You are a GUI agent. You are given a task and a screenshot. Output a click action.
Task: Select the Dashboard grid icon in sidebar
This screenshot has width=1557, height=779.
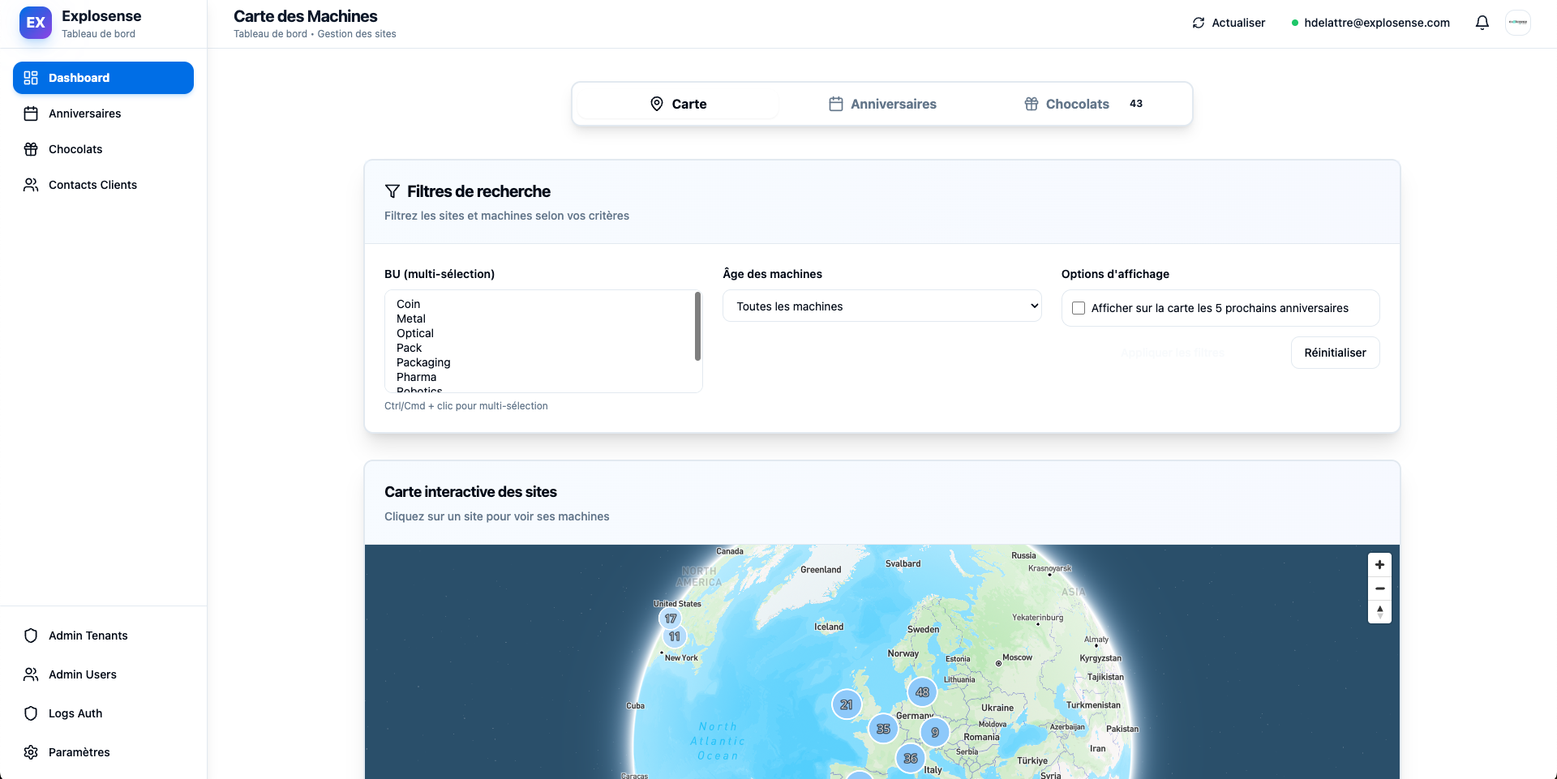coord(31,78)
